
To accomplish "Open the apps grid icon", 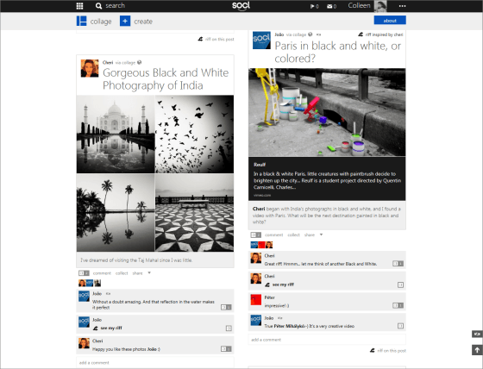I will click(79, 6).
